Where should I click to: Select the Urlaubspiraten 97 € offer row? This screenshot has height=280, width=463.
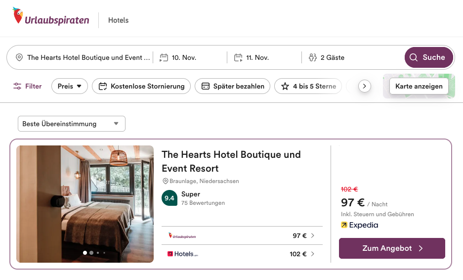click(x=242, y=236)
